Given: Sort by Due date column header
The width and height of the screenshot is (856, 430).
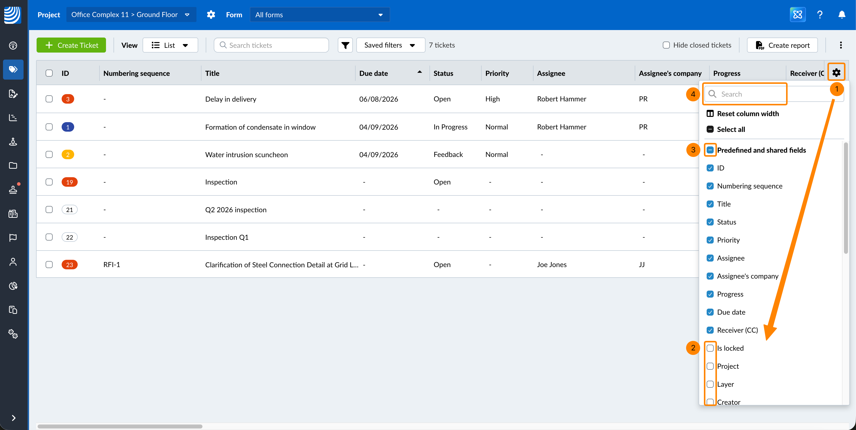Looking at the screenshot, I should (x=374, y=73).
